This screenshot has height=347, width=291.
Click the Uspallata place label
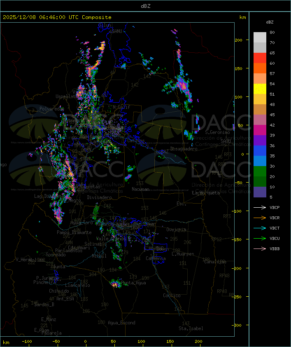point(66,96)
